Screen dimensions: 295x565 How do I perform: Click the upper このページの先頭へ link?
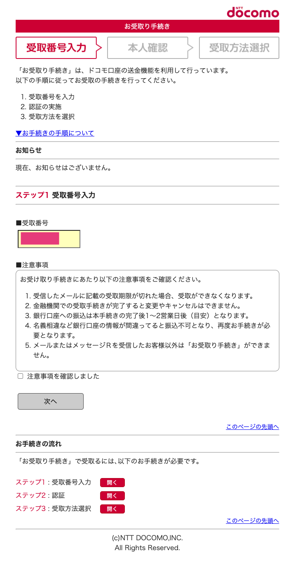pyautogui.click(x=253, y=427)
